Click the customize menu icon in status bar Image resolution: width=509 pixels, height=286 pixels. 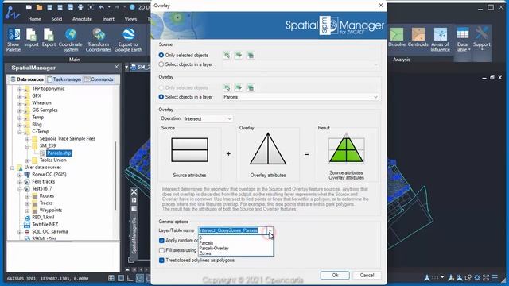click(495, 277)
